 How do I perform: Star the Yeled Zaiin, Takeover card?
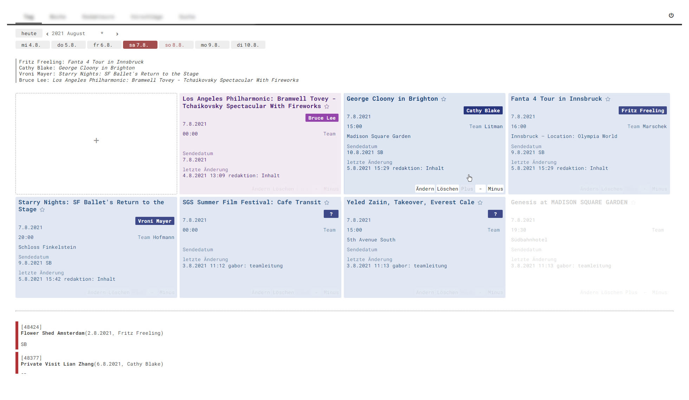click(480, 203)
